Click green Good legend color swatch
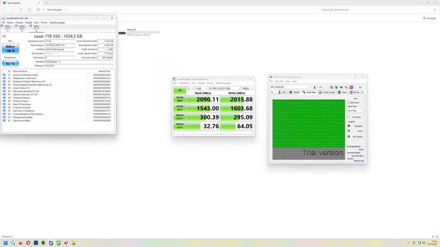 (x=349, y=131)
